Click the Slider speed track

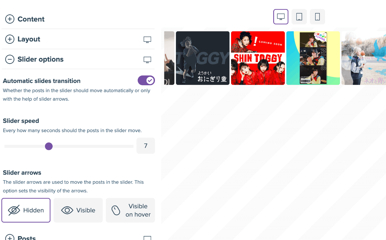coord(69,146)
